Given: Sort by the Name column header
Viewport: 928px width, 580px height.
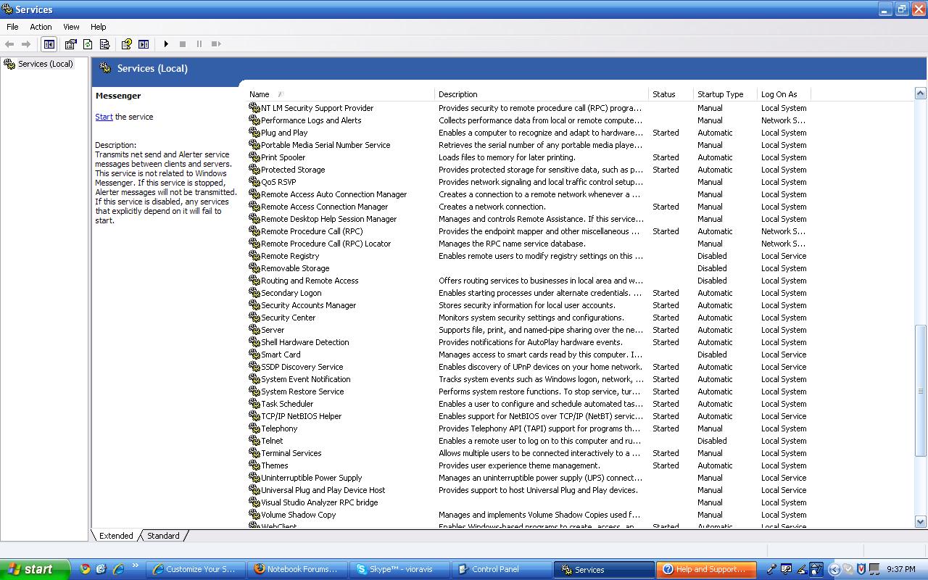Looking at the screenshot, I should [x=340, y=94].
